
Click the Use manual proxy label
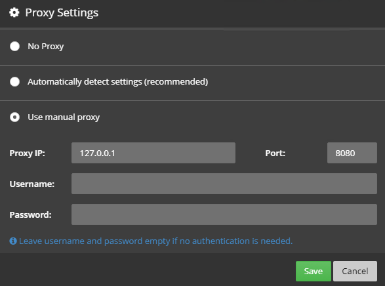click(64, 117)
